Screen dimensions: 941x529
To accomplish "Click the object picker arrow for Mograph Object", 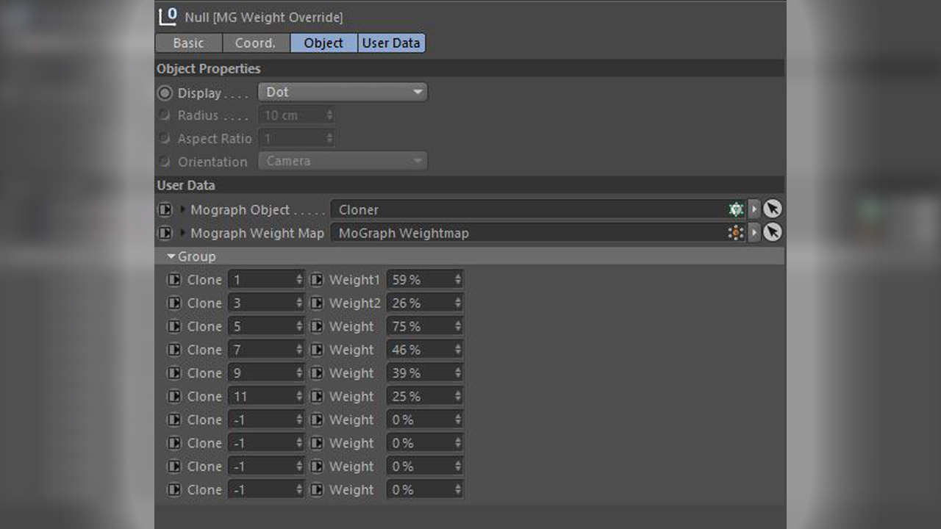I will [x=773, y=209].
